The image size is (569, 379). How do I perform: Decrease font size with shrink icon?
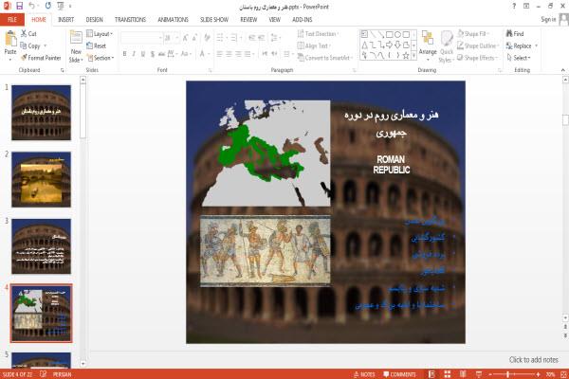click(x=194, y=38)
